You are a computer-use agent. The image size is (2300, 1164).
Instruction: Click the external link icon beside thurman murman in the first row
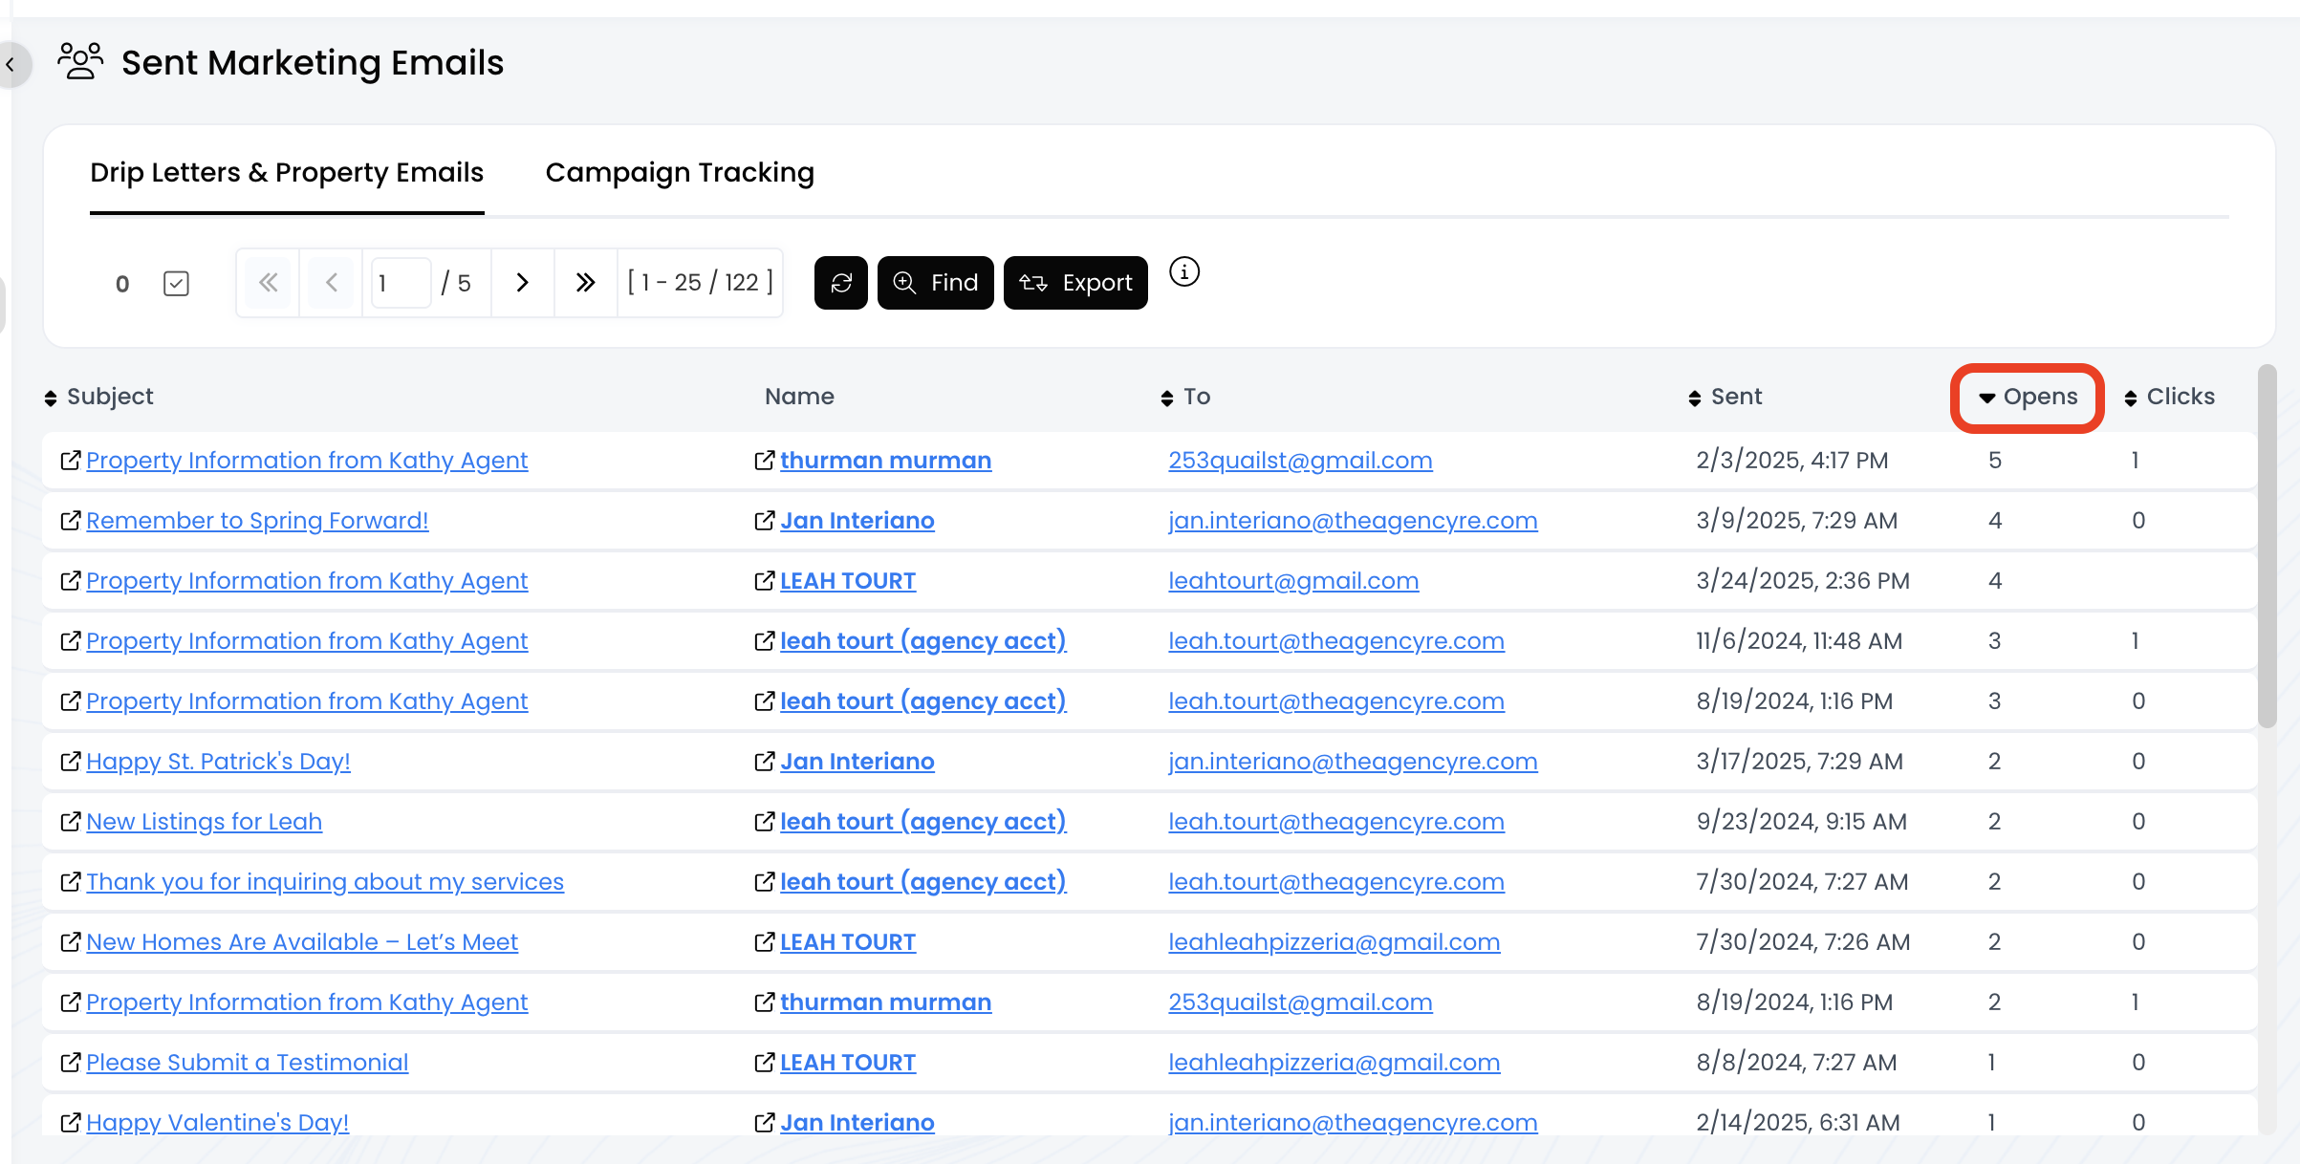point(763,461)
